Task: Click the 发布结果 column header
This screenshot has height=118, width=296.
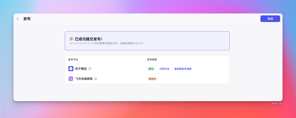Action: (x=152, y=59)
